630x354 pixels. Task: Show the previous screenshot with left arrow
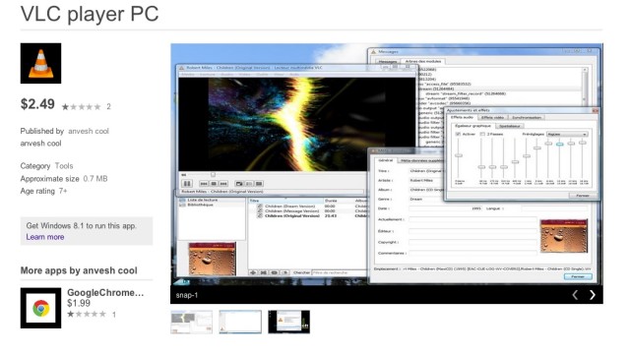tap(575, 295)
